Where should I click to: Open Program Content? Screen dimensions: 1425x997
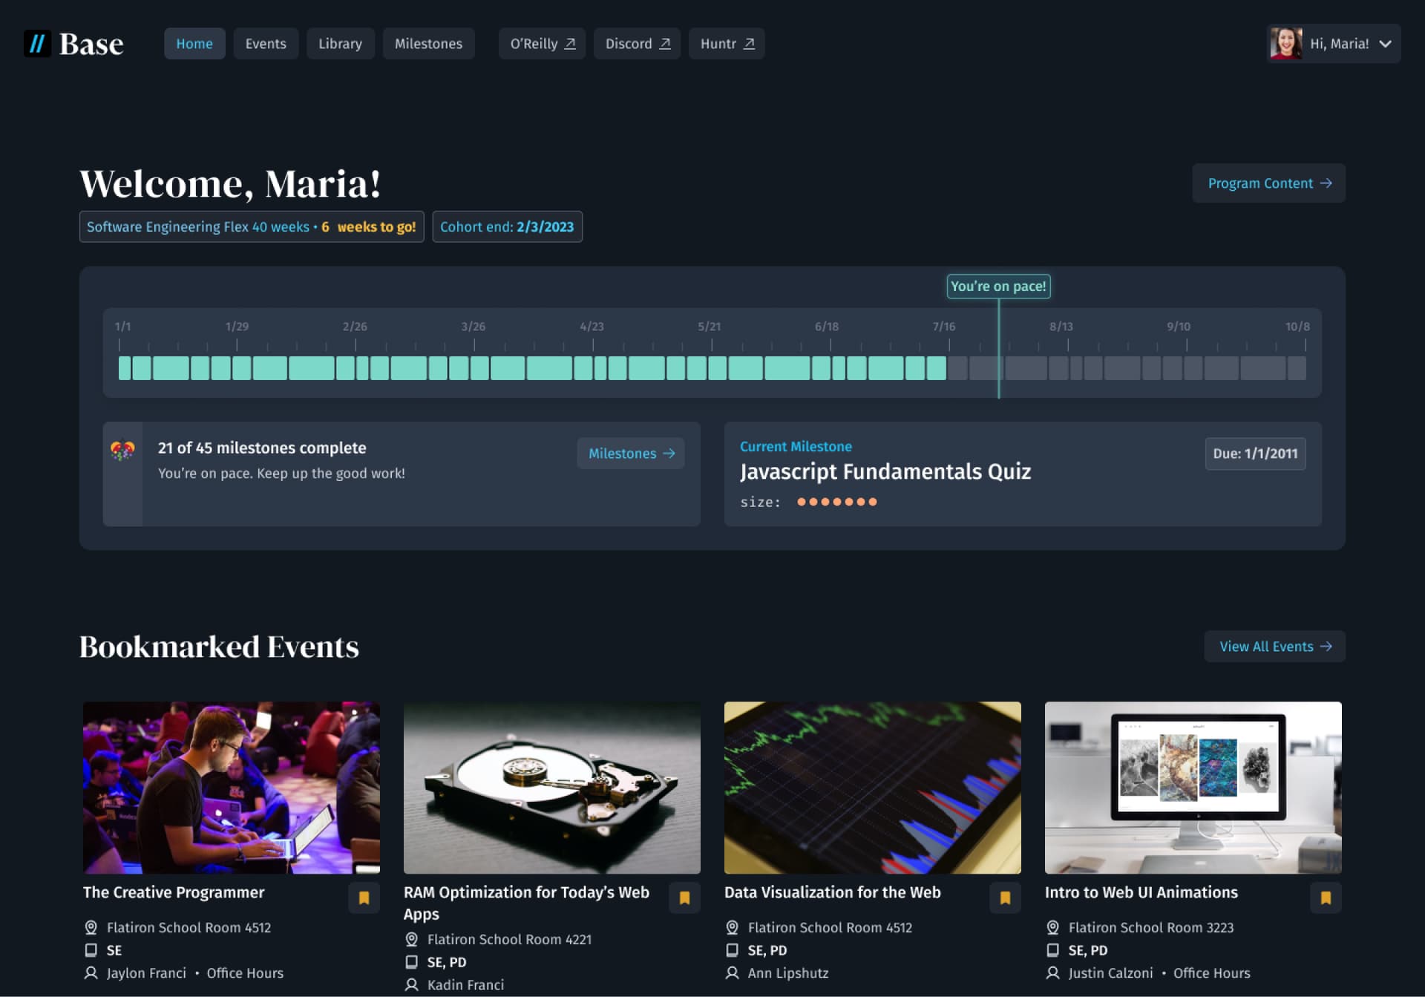point(1268,183)
